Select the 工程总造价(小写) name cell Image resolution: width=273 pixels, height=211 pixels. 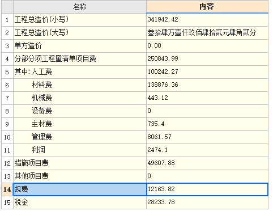[80, 20]
